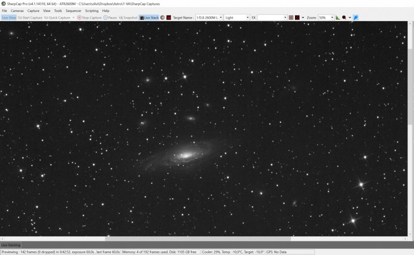Click the SharpCap application icon in title bar
The image size is (414, 255).
[x=4, y=4]
